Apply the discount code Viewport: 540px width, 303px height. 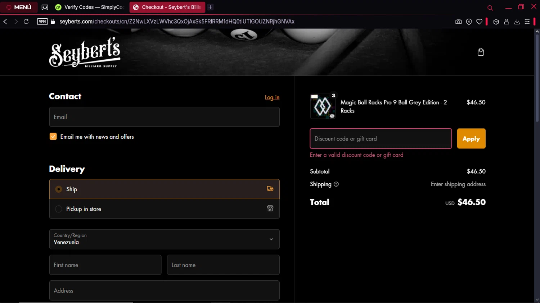tap(471, 138)
